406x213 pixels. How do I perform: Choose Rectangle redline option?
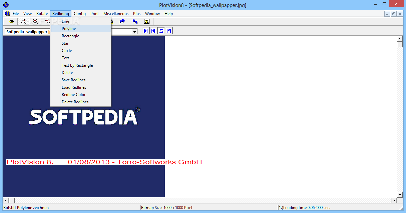coord(81,36)
